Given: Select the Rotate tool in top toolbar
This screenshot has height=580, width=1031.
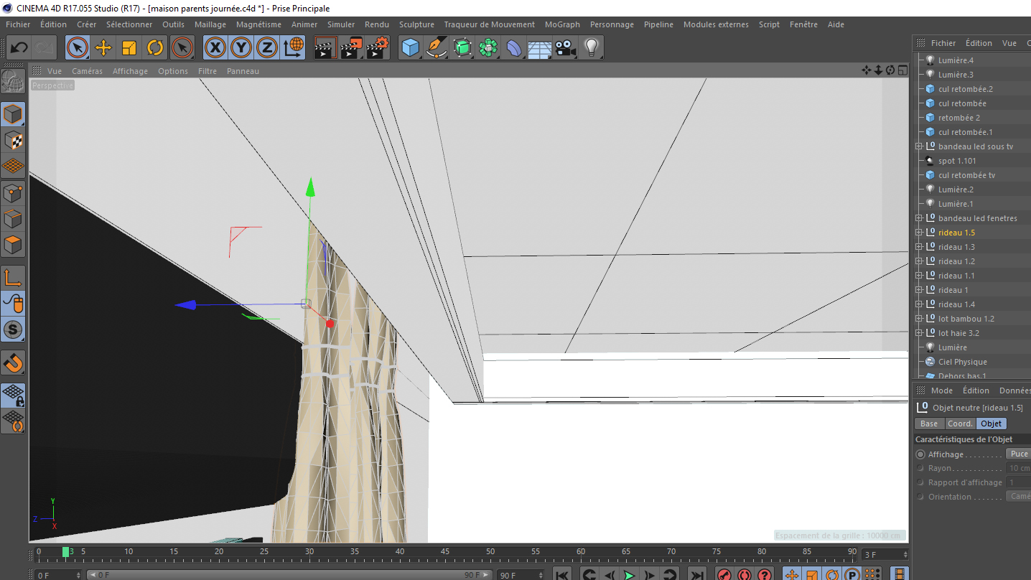Looking at the screenshot, I should point(155,48).
